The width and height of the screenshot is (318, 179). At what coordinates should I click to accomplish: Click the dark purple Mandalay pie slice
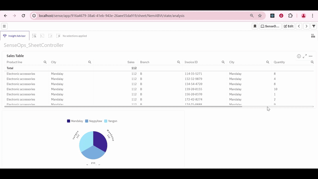[x=101, y=141]
